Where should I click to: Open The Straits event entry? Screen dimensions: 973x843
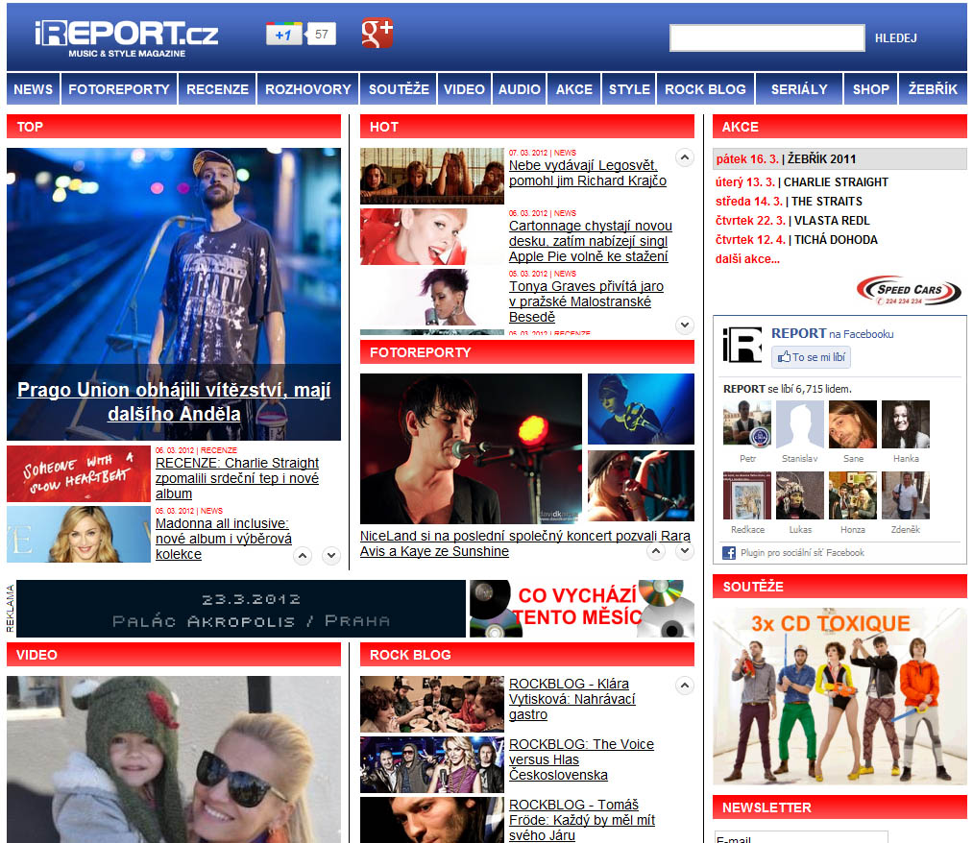point(789,202)
